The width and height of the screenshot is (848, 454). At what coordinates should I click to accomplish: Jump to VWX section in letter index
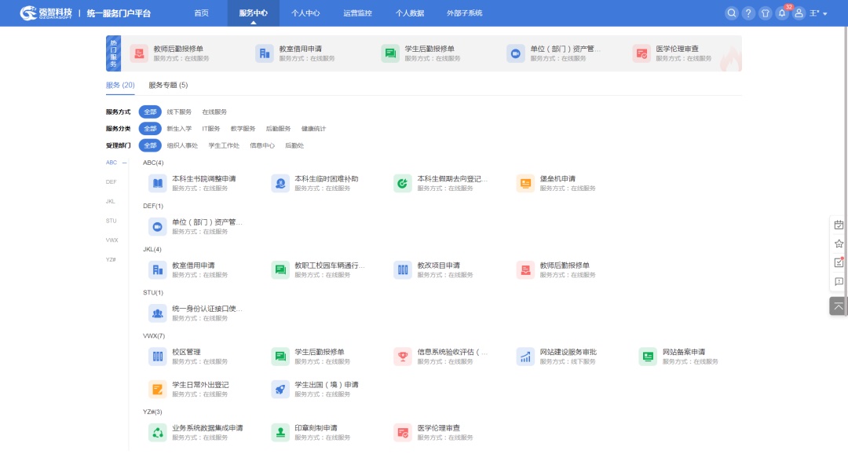point(111,240)
